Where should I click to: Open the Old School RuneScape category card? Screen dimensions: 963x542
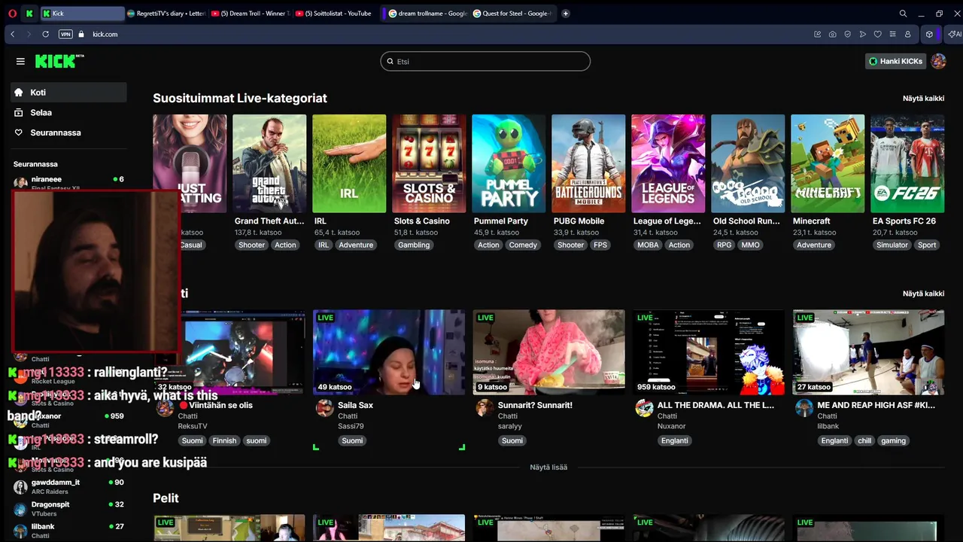click(748, 163)
